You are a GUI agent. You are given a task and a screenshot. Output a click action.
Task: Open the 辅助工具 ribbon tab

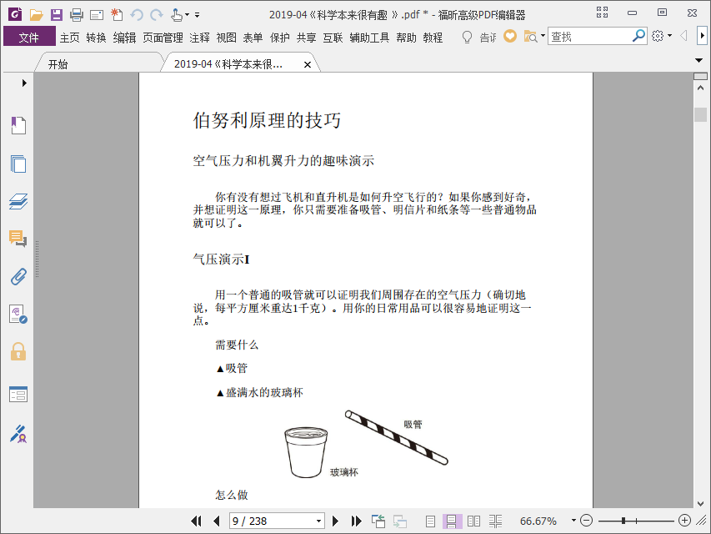369,38
